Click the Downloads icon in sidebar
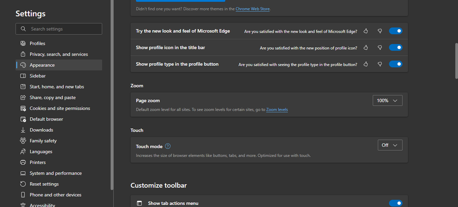The image size is (458, 207). tap(23, 130)
